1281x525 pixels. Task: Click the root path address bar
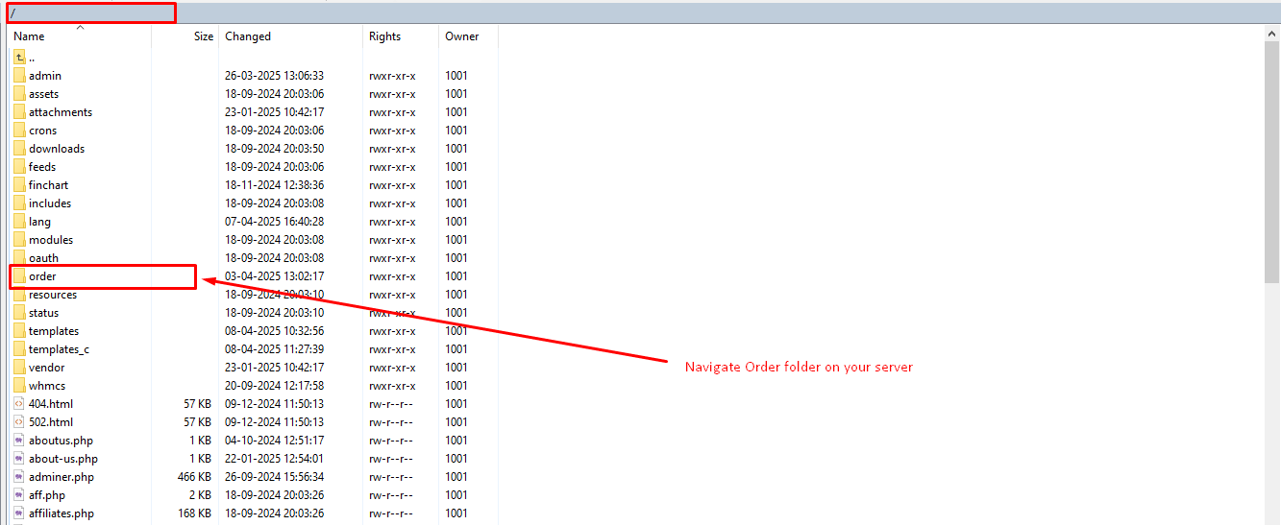point(92,12)
